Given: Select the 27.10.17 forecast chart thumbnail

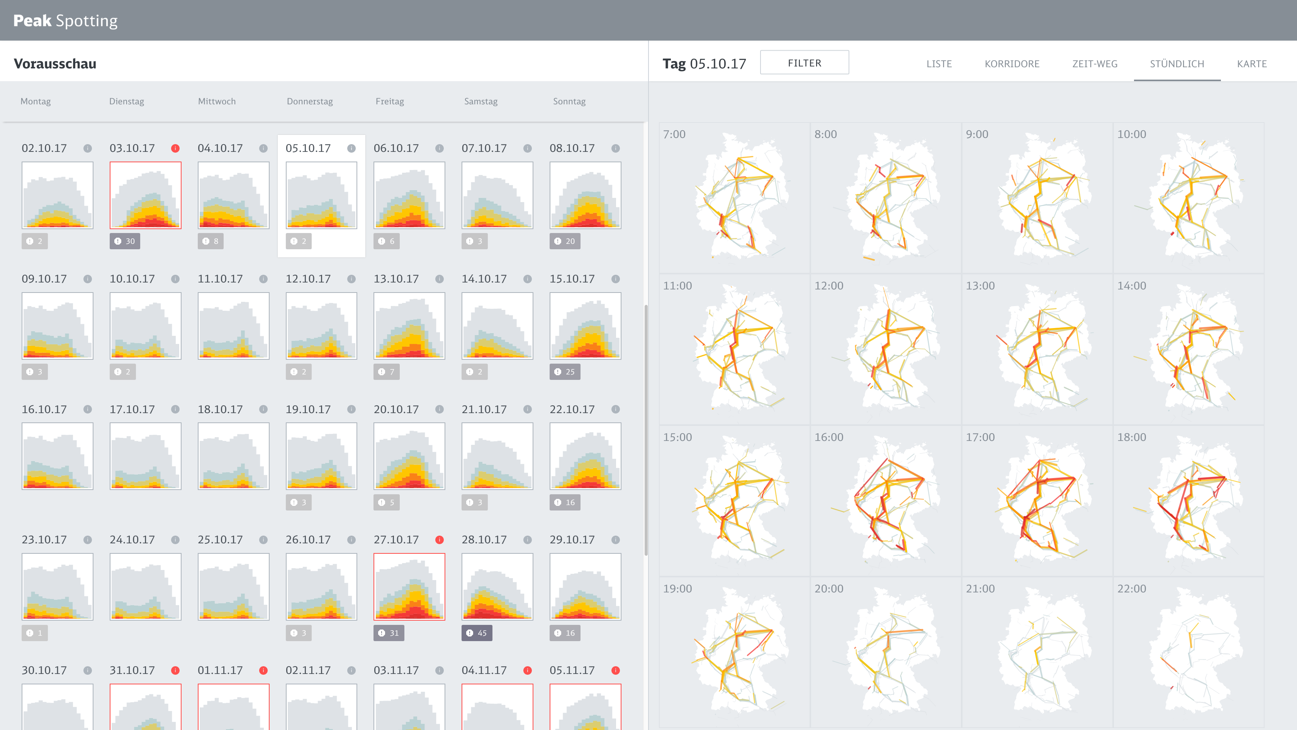Looking at the screenshot, I should coord(409,586).
